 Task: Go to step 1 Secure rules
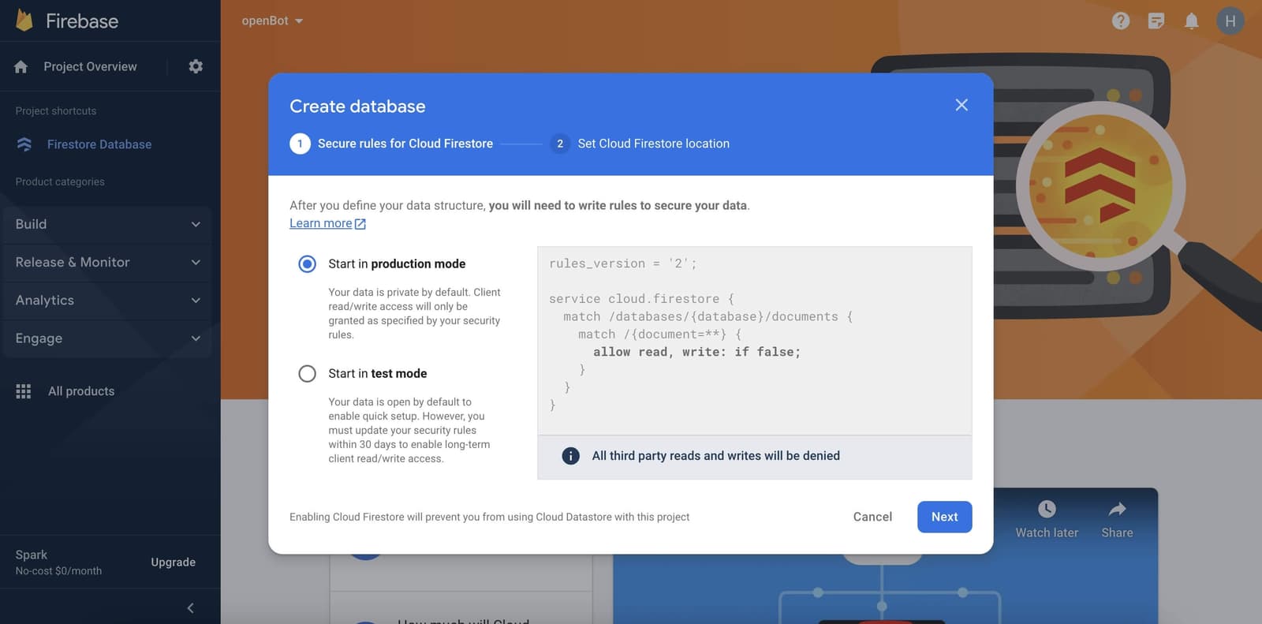tap(391, 144)
